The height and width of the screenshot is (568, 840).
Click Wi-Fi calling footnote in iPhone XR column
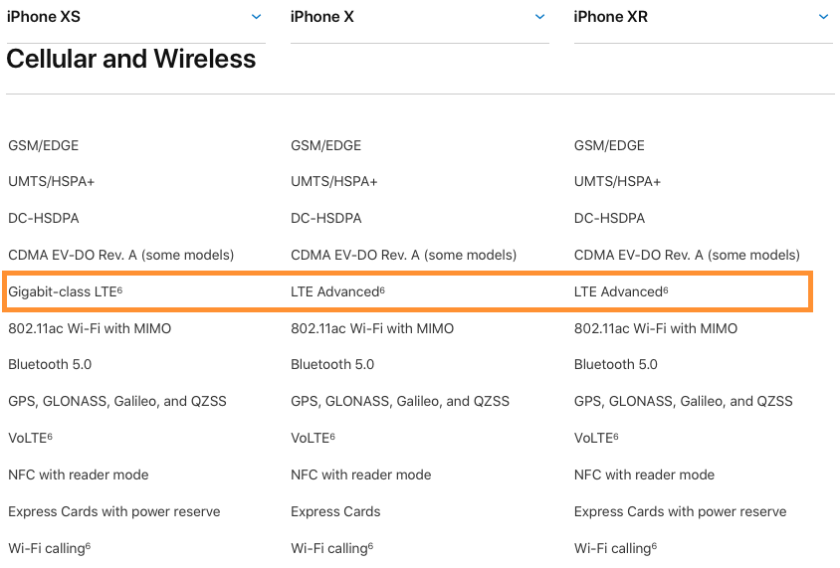click(x=655, y=545)
